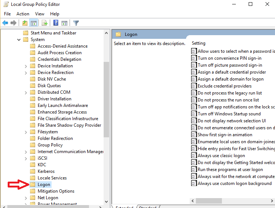Minimize the Local Group Policy Editor window
Viewport: 275px width, 208px height.
click(234, 4)
